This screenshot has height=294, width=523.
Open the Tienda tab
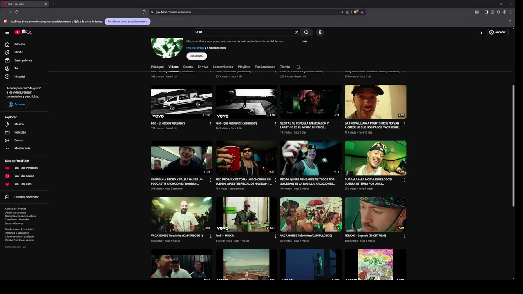coord(285,67)
